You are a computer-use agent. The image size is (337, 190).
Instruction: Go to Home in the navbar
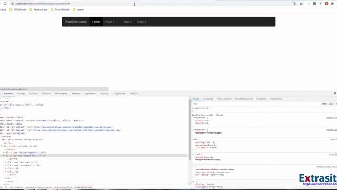pyautogui.click(x=96, y=22)
